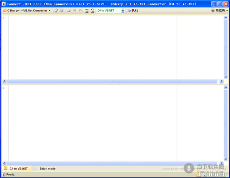This screenshot has height=178, width=230.
Task: Click the Save floppy disk icon
Action: [62, 11]
